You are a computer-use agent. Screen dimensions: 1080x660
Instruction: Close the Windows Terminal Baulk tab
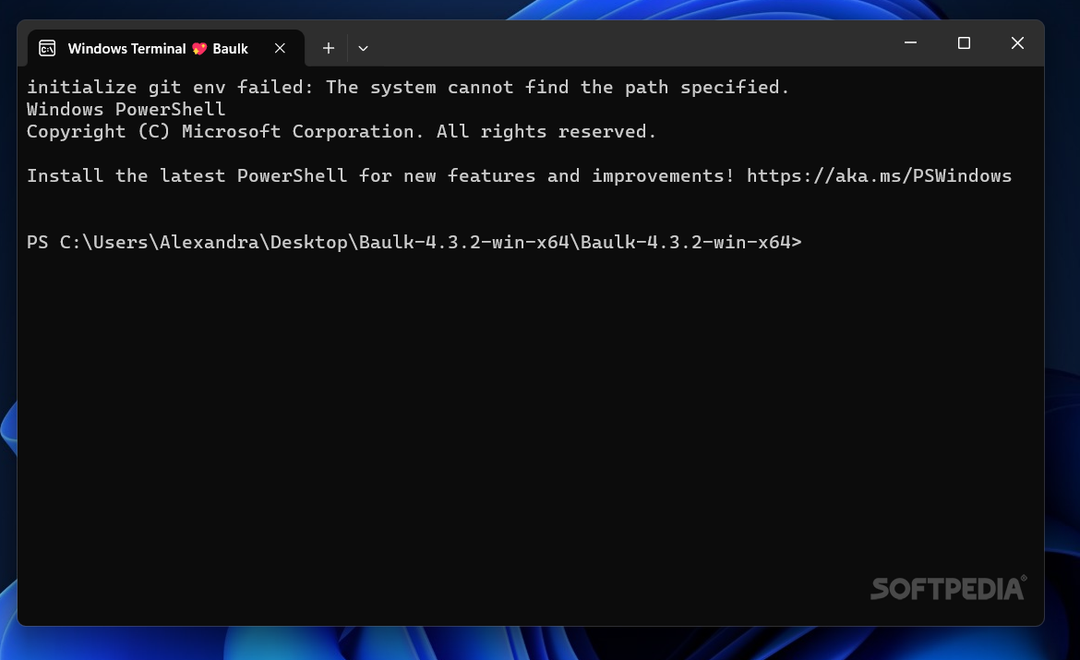click(280, 48)
